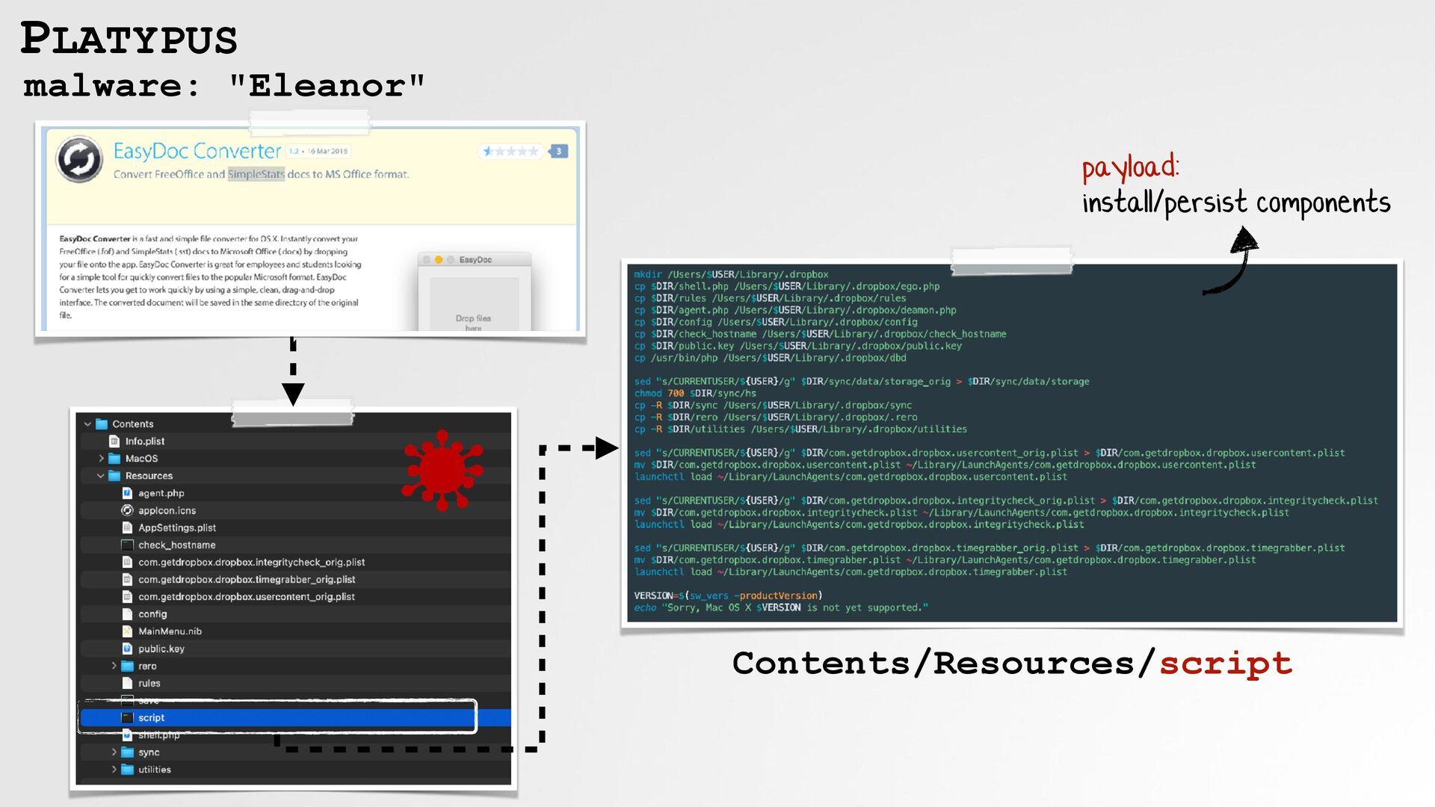Image resolution: width=1435 pixels, height=807 pixels.
Task: Click the usercontent_orig.plist file icon
Action: coord(127,596)
